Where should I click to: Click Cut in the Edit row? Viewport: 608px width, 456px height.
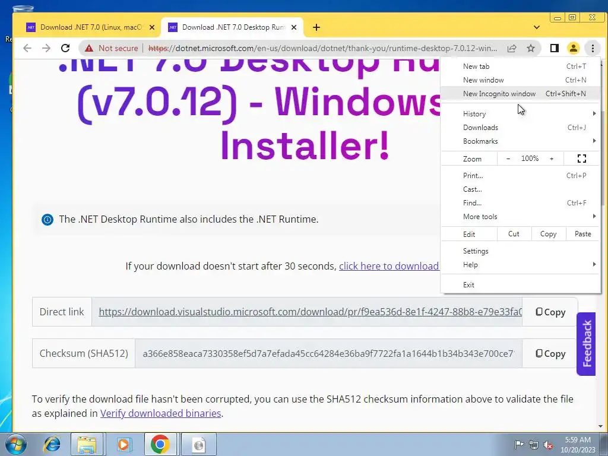514,234
